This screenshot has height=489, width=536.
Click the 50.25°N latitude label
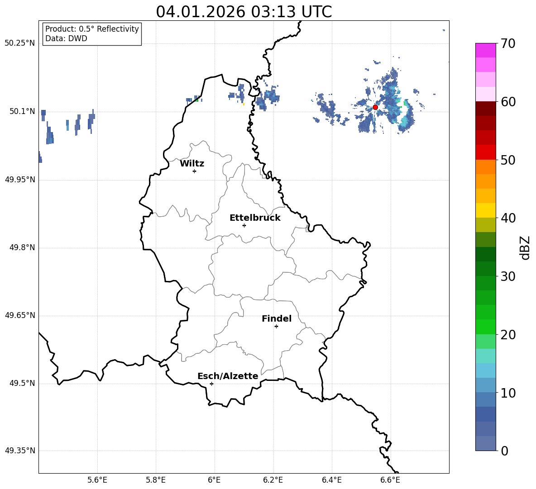pos(19,43)
